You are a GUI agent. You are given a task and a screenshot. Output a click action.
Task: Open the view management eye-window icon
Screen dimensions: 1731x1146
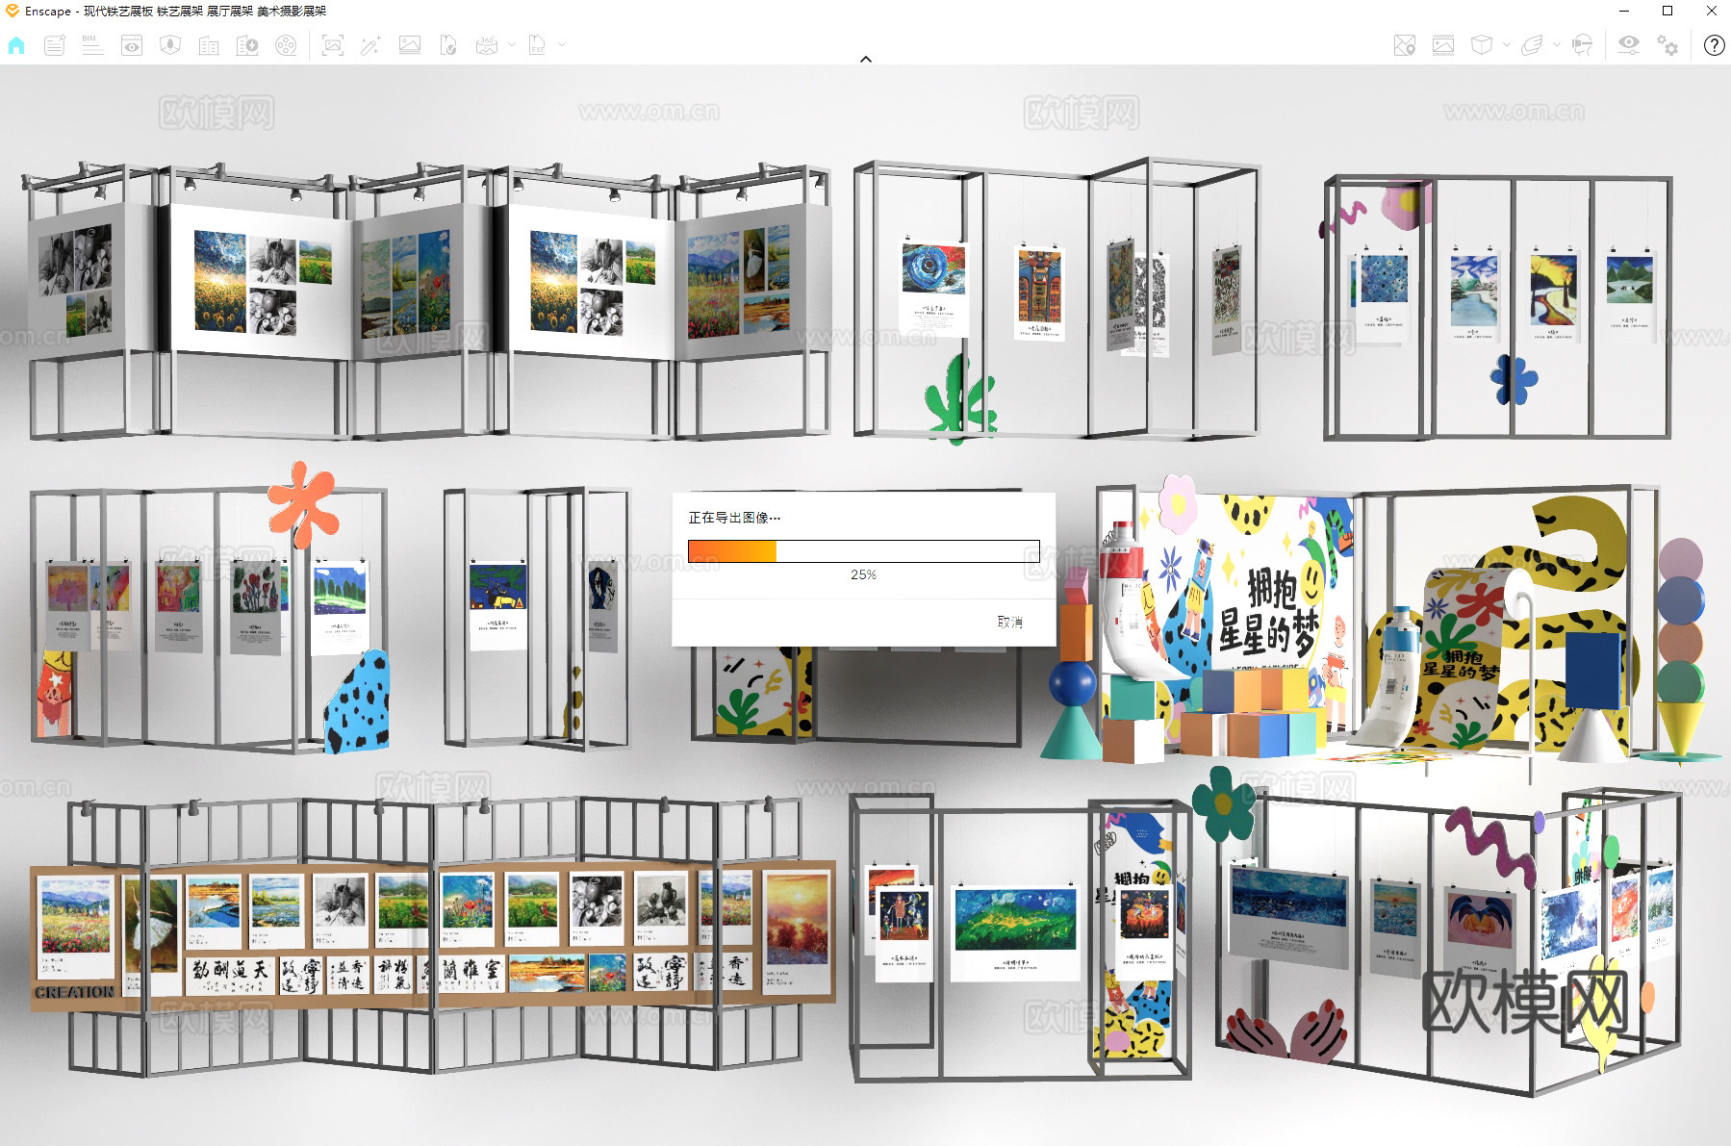132,45
